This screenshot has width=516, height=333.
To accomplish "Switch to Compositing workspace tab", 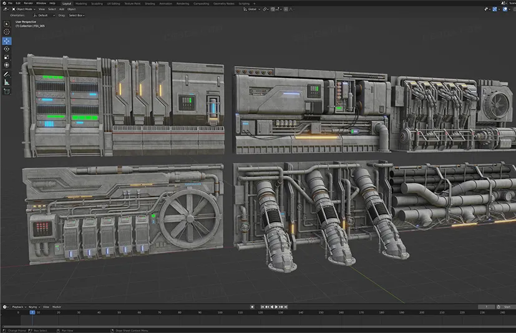I will pyautogui.click(x=201, y=4).
